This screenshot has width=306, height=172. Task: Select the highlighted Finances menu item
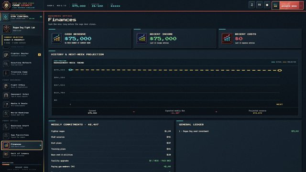point(22,145)
